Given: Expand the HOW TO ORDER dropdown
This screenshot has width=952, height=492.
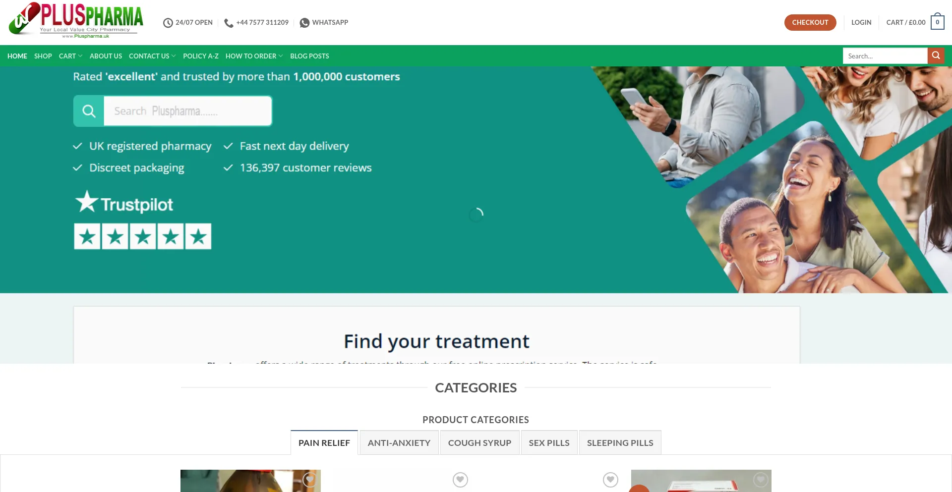Looking at the screenshot, I should pos(254,56).
